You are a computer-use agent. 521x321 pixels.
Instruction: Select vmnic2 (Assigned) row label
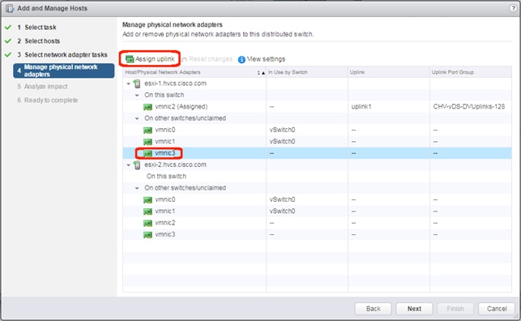[181, 107]
